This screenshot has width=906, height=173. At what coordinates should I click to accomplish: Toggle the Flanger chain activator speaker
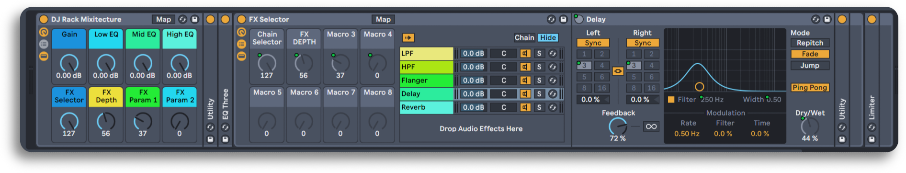pos(525,80)
